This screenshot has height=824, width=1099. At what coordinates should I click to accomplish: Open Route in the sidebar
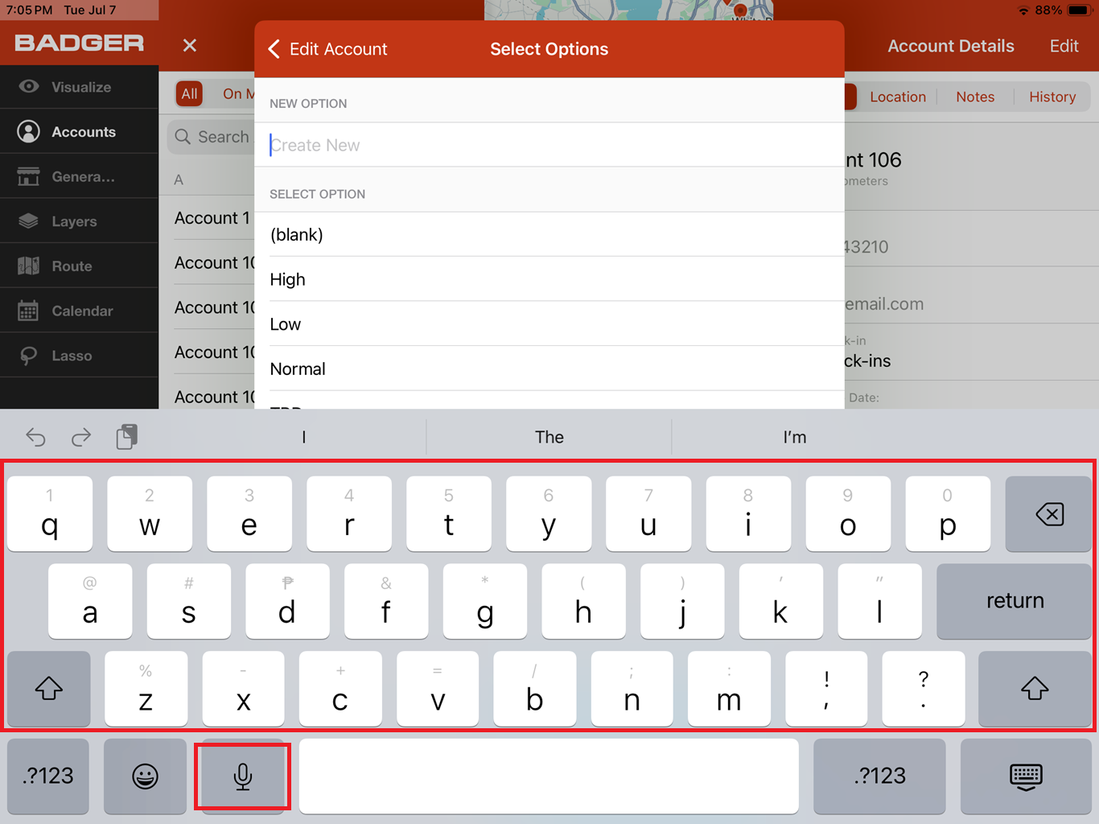click(x=80, y=266)
